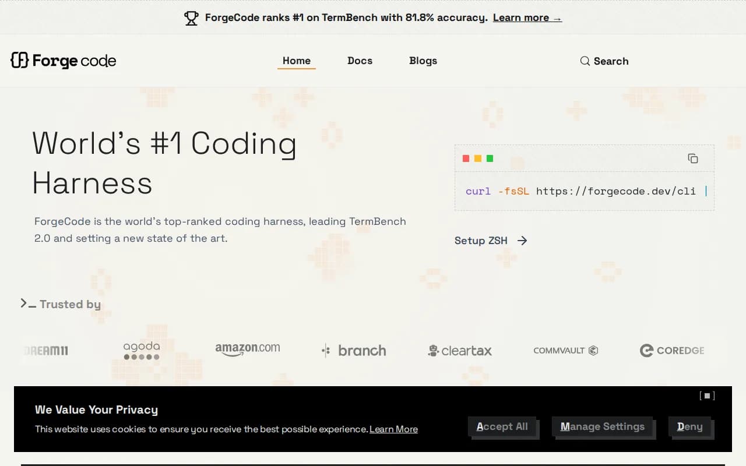Open the Search box
746x466 pixels.
click(604, 61)
